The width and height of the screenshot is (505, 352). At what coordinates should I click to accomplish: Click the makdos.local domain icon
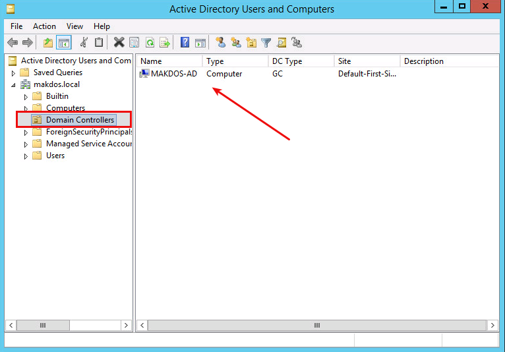pyautogui.click(x=26, y=84)
